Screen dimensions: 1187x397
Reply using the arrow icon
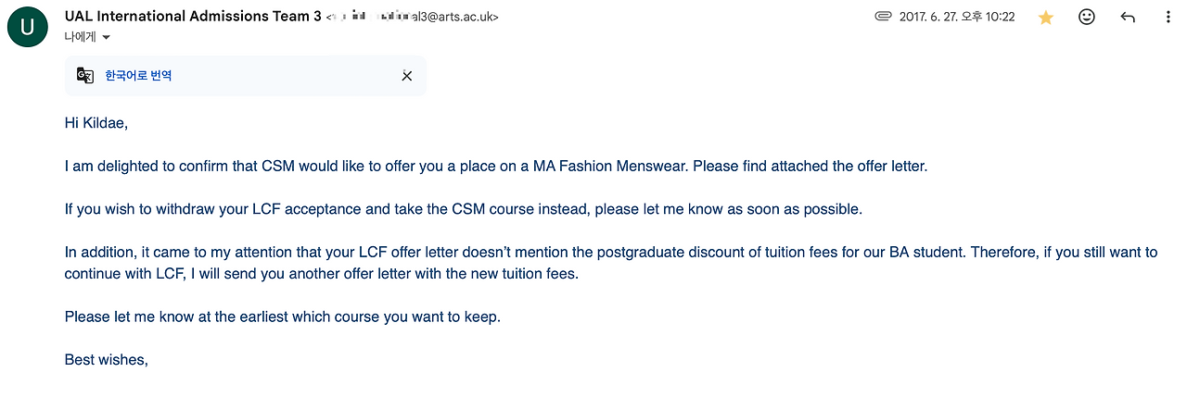click(x=1128, y=17)
